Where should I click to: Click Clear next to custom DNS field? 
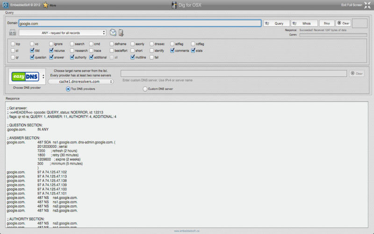tap(357, 73)
